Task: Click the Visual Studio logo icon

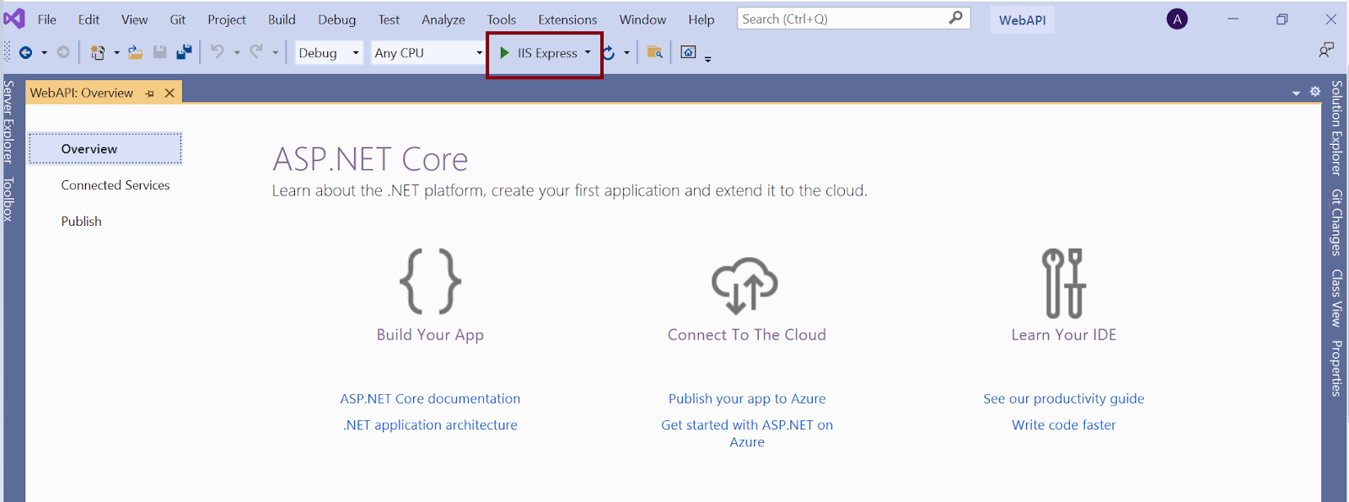Action: tap(14, 19)
